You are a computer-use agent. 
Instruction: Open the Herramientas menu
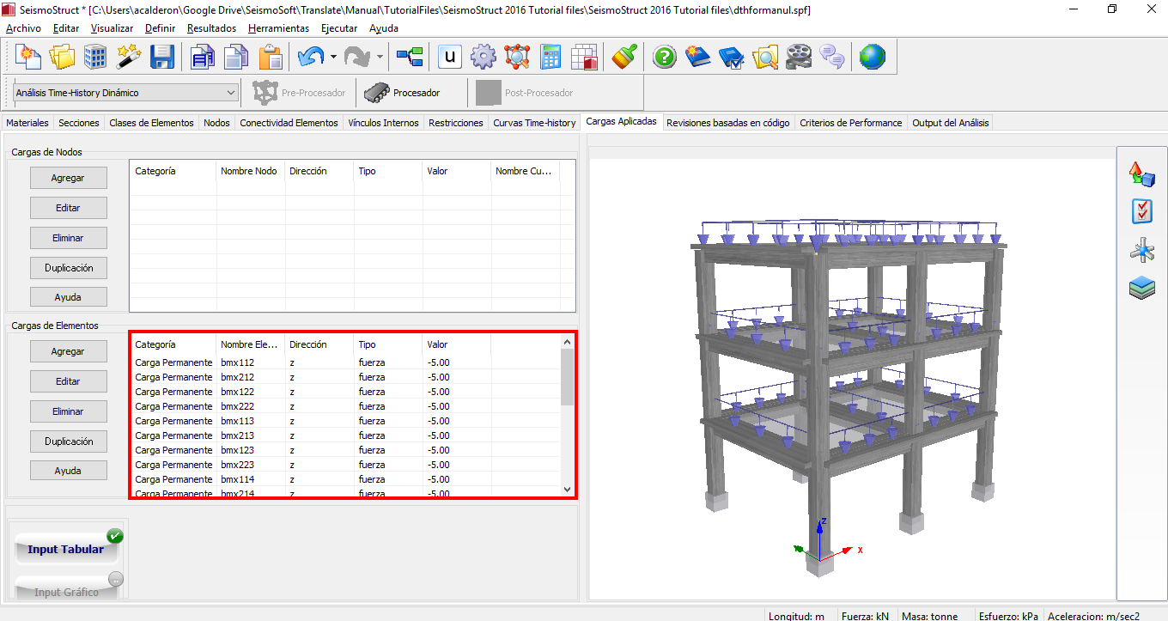coord(278,28)
